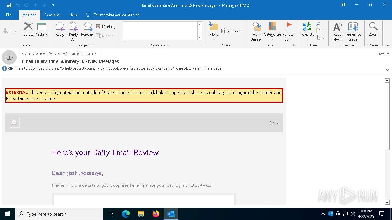Expand the message header with the chevron

click(x=387, y=70)
